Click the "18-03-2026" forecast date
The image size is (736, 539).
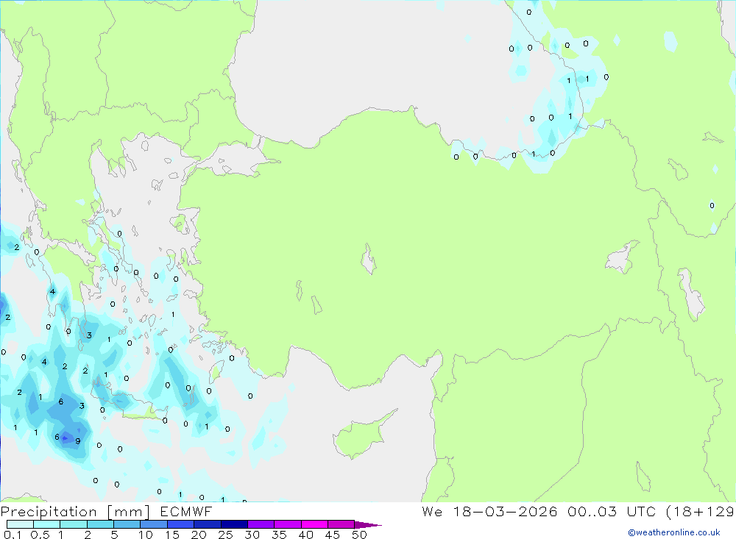(505, 511)
